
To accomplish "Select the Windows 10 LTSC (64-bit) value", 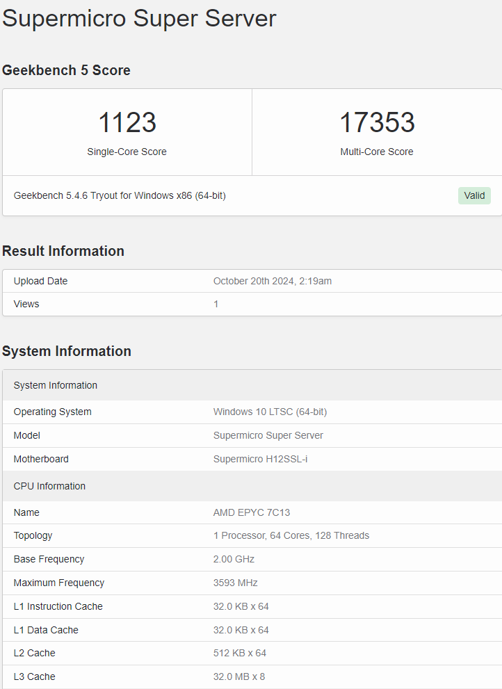I will tap(270, 412).
